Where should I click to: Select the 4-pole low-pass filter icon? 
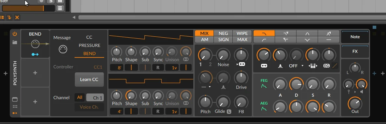pos(285,33)
